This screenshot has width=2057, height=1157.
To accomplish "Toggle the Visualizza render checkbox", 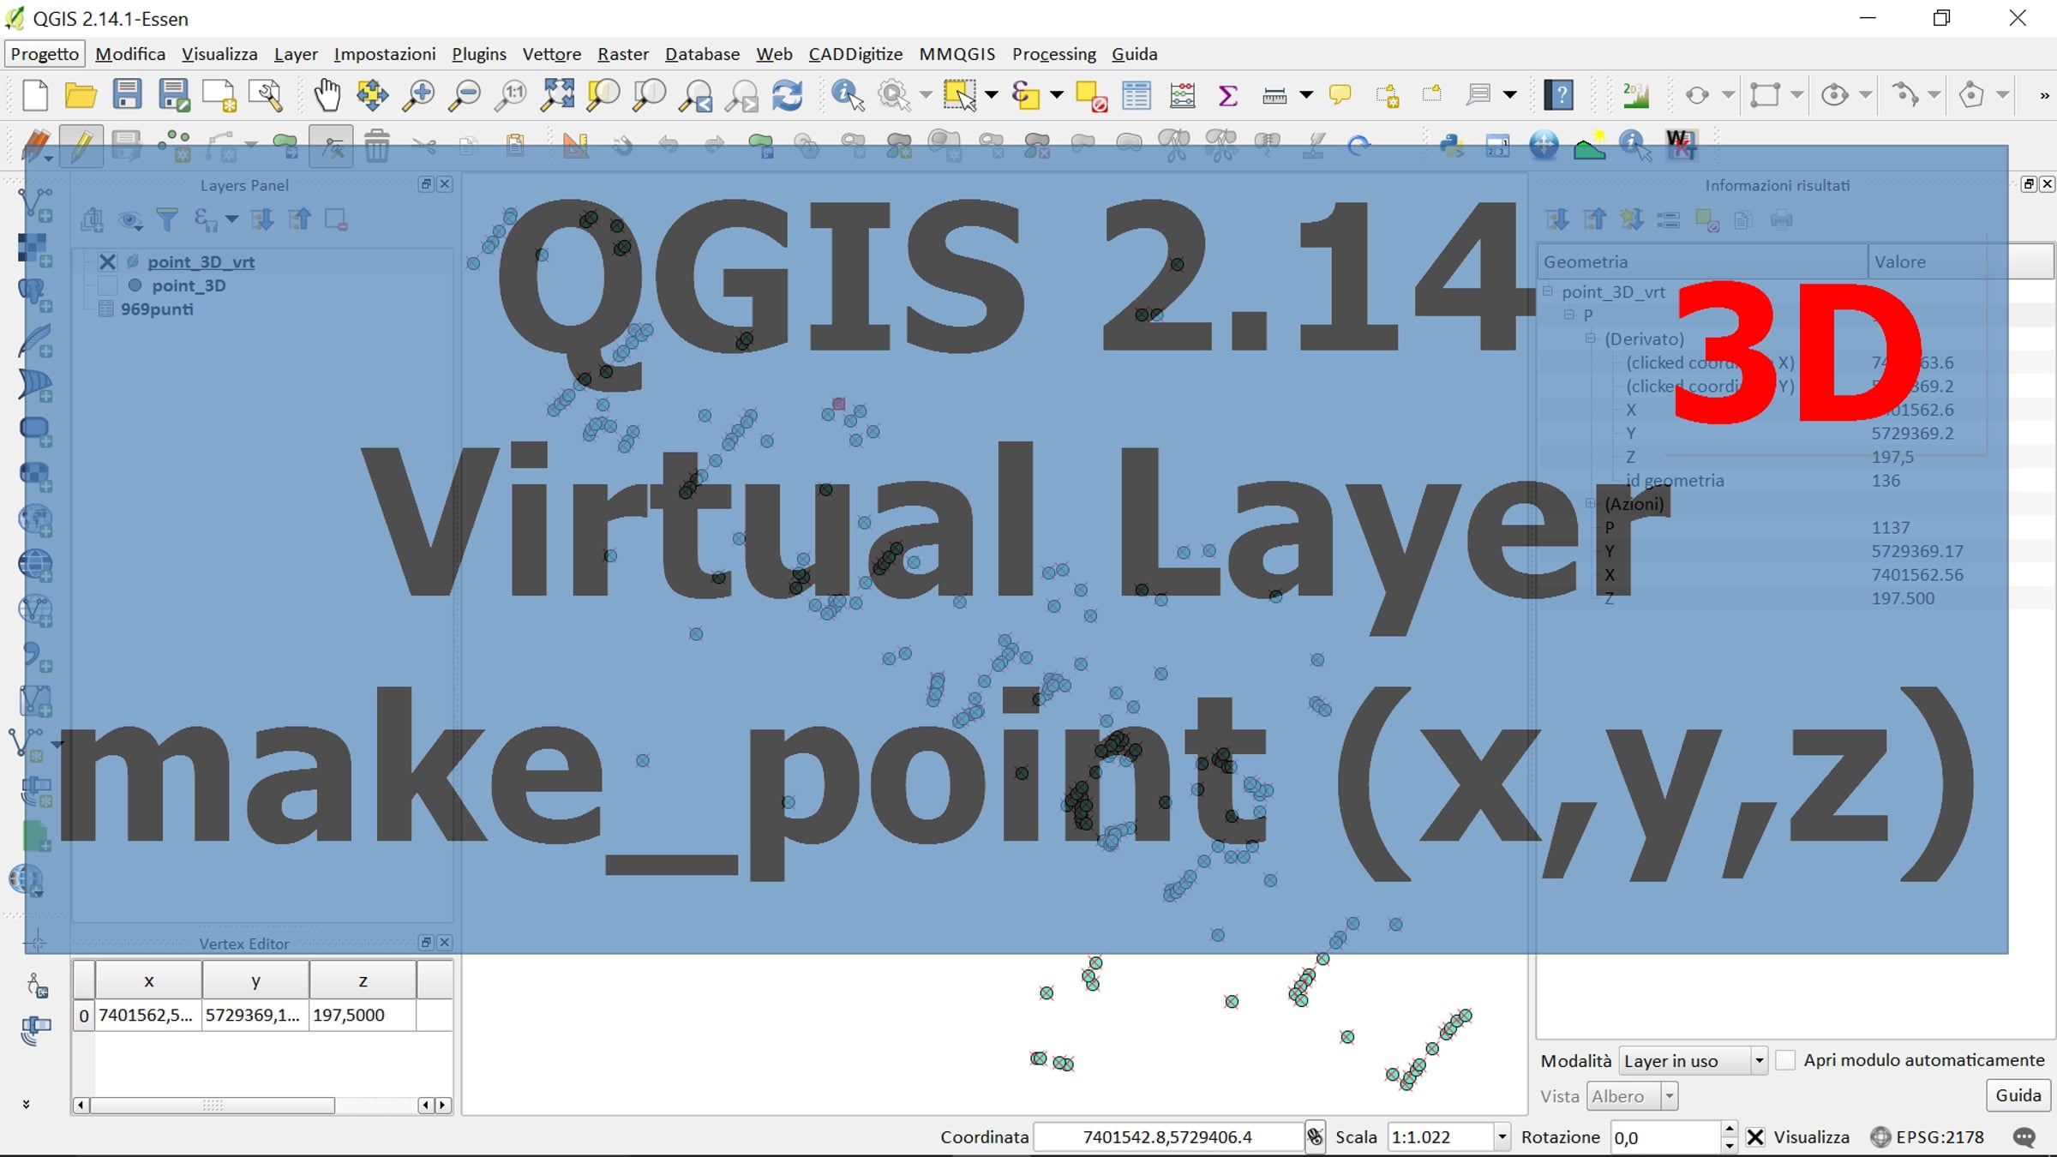I will pyautogui.click(x=1755, y=1137).
